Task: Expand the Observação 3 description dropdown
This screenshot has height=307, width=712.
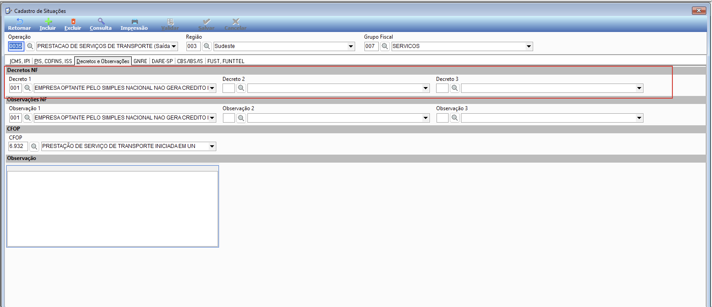Action: point(639,118)
